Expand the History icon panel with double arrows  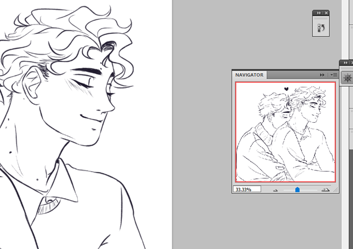click(x=319, y=13)
